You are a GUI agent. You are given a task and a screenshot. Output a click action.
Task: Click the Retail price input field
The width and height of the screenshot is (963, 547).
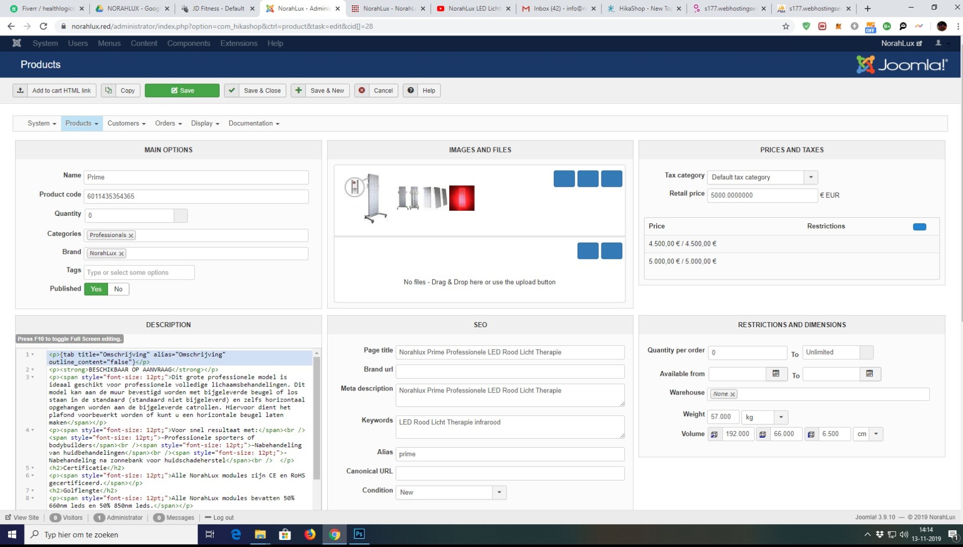(762, 196)
